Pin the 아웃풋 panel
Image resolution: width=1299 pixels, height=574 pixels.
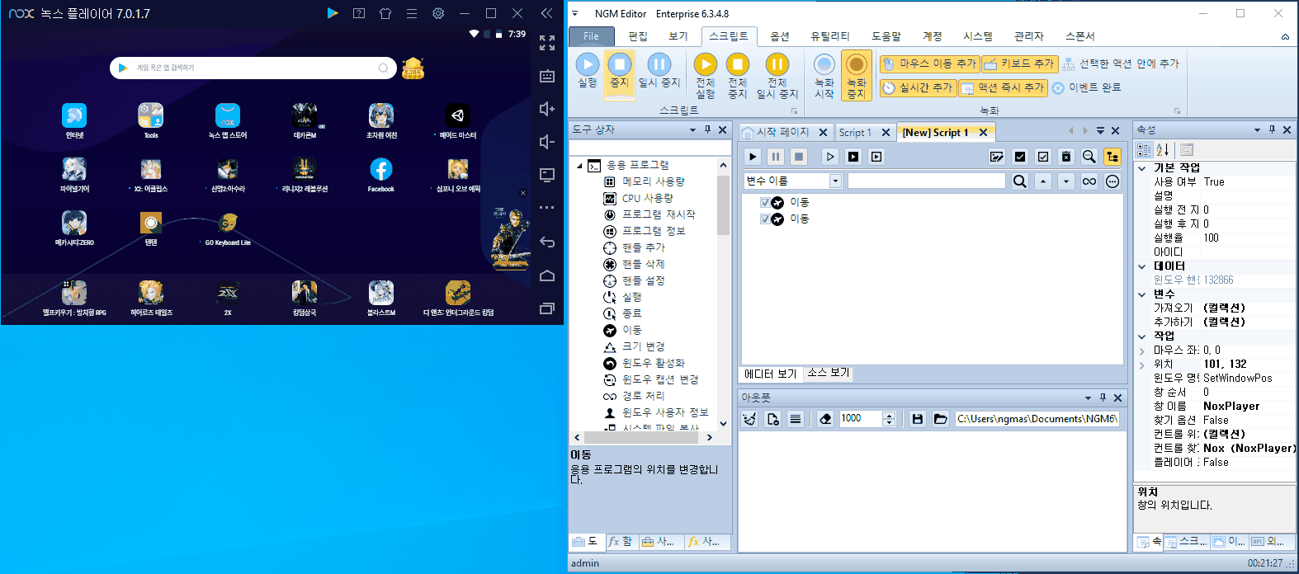[1103, 398]
